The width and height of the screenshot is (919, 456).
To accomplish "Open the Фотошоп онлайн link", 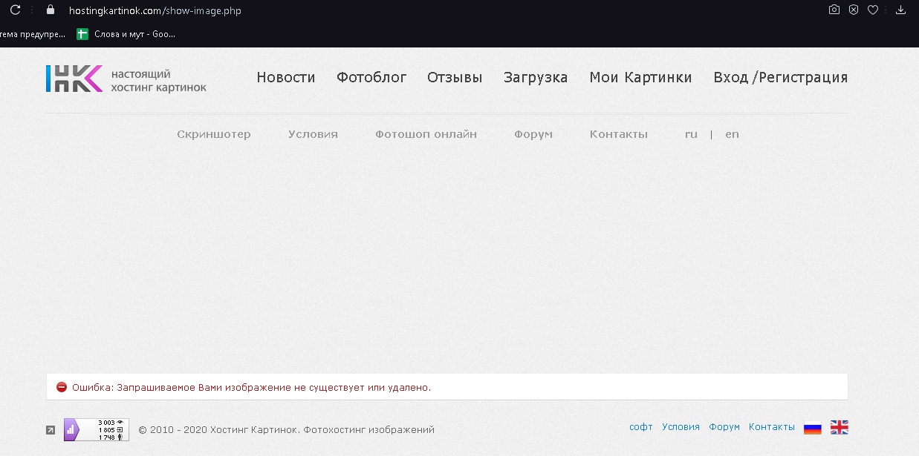I will pyautogui.click(x=426, y=134).
